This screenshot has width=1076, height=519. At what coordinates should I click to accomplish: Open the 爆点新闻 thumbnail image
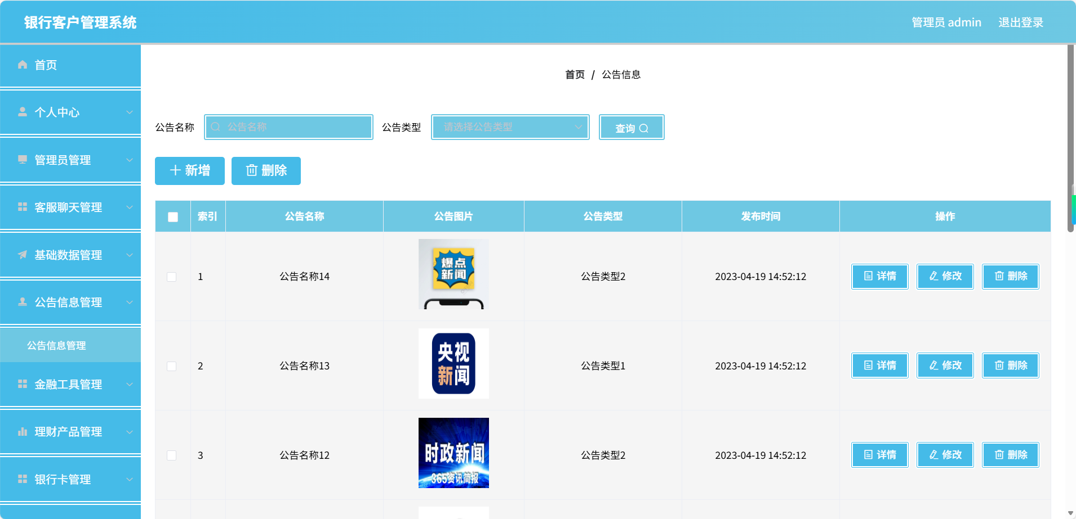tap(453, 274)
